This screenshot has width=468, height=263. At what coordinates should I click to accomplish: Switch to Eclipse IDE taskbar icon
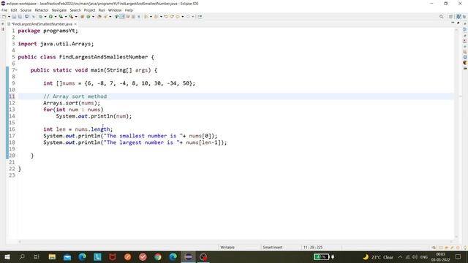189,256
